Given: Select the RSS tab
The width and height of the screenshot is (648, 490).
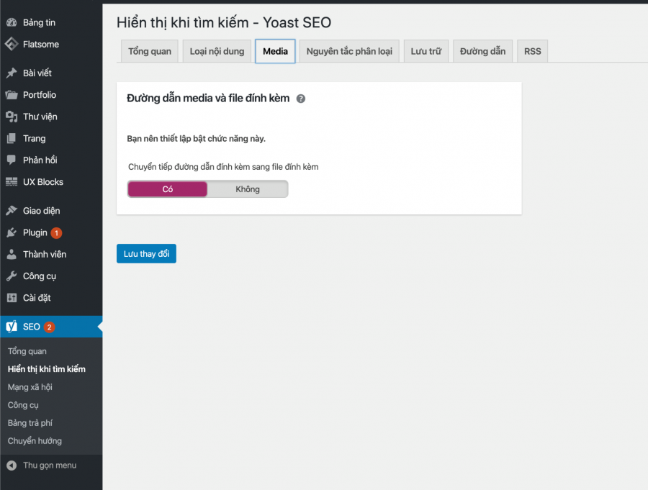Looking at the screenshot, I should pyautogui.click(x=532, y=51).
